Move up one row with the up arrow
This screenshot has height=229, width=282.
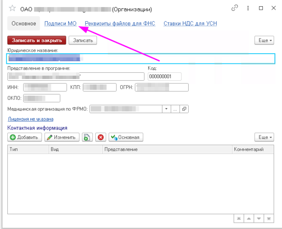[249, 218]
